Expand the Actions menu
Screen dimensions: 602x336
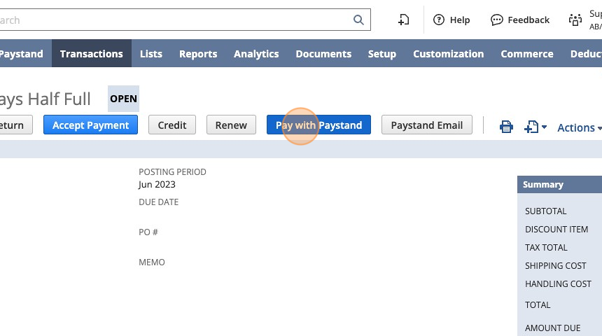pyautogui.click(x=579, y=127)
